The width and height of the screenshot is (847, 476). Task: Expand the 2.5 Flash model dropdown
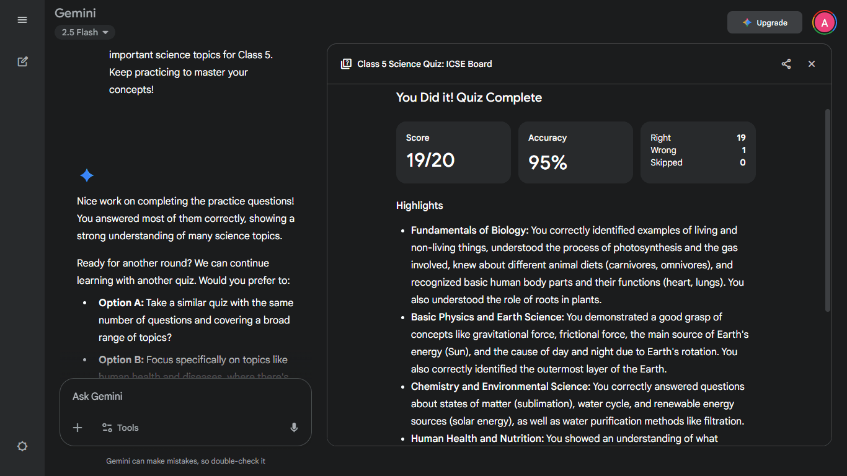click(x=85, y=32)
